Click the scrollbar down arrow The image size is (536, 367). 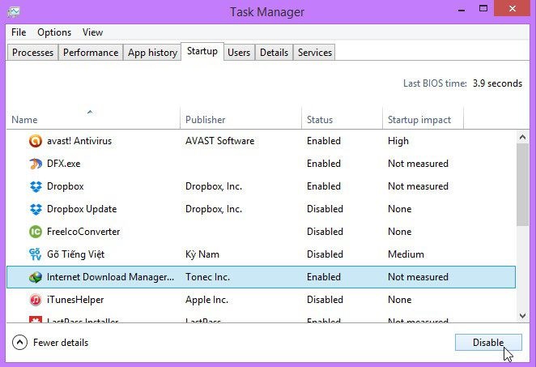pyautogui.click(x=522, y=316)
